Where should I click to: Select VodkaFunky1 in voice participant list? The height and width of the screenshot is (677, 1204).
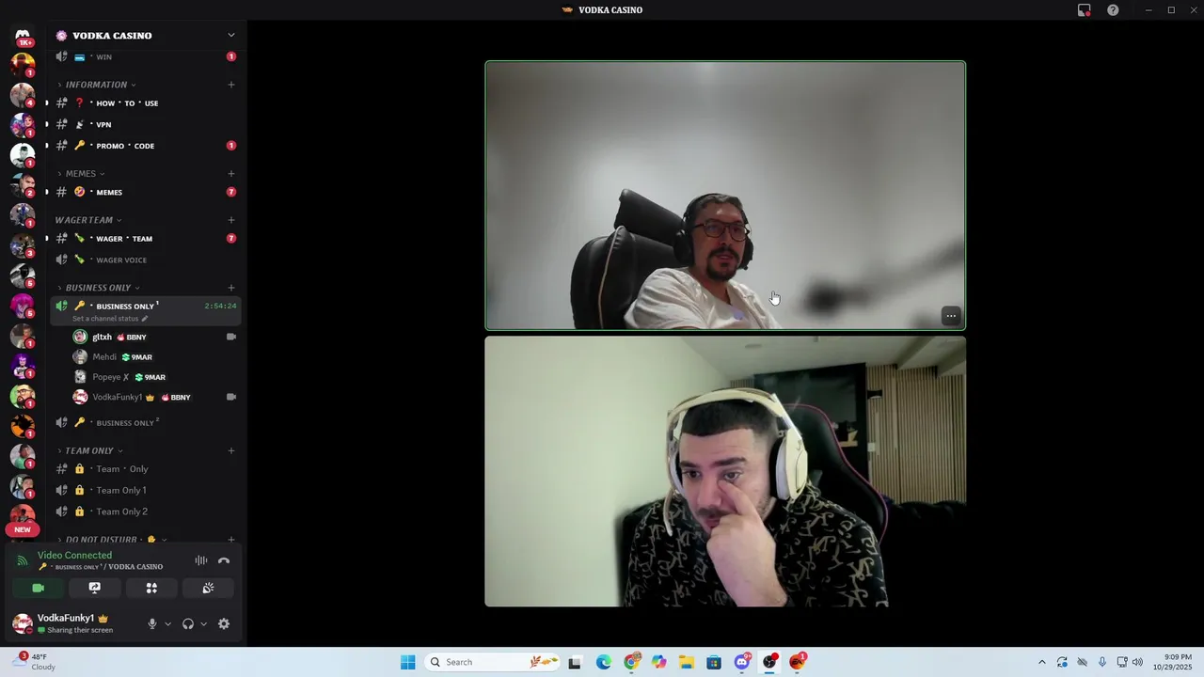click(x=154, y=397)
